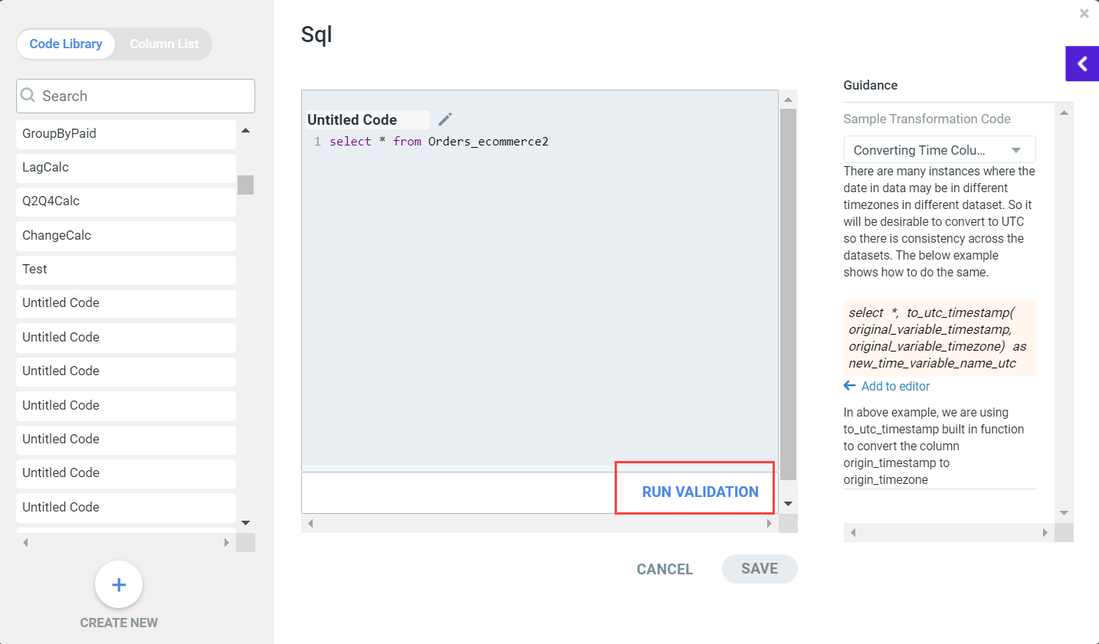
Task: Close the Sql dialog with X
Action: point(1084,13)
